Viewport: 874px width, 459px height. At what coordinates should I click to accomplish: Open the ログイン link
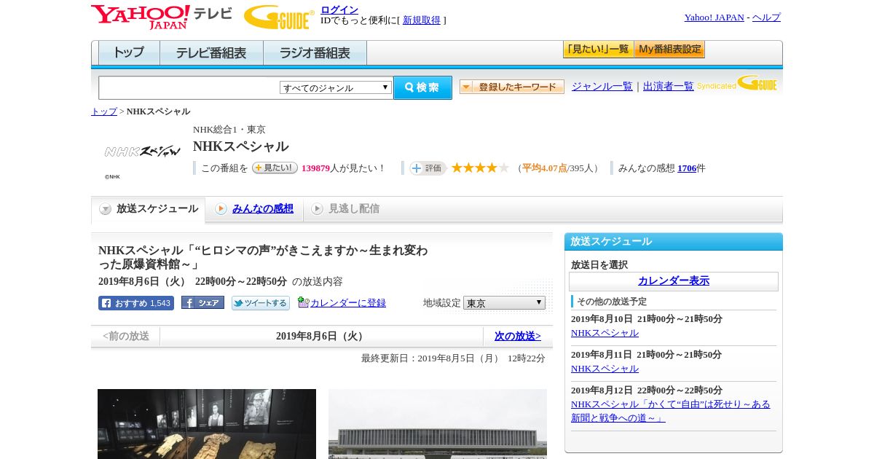(x=339, y=9)
